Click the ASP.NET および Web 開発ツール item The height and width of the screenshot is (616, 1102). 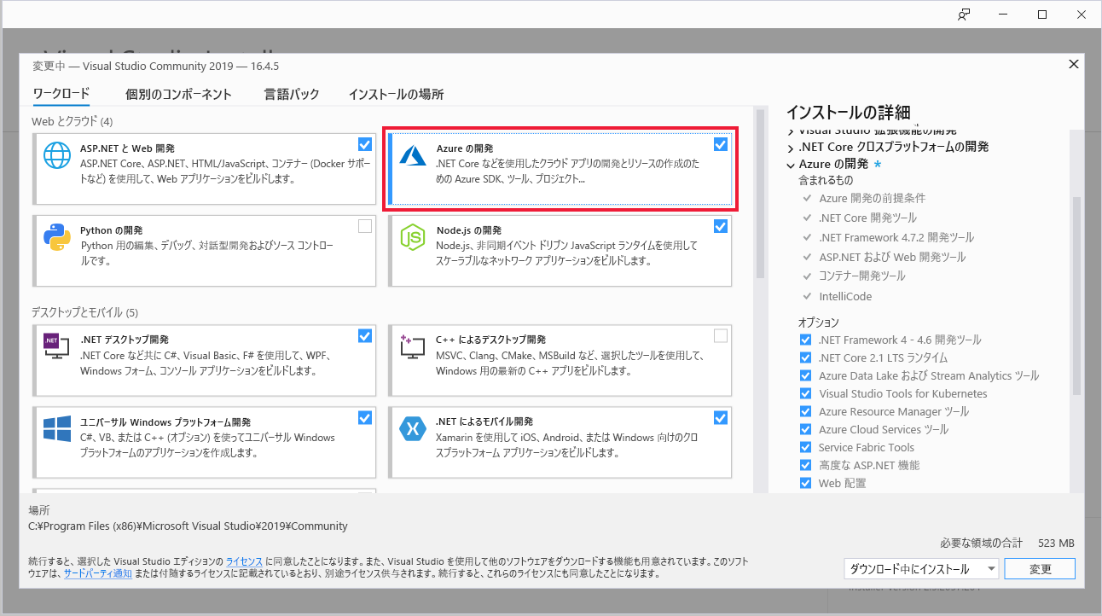[x=891, y=257]
